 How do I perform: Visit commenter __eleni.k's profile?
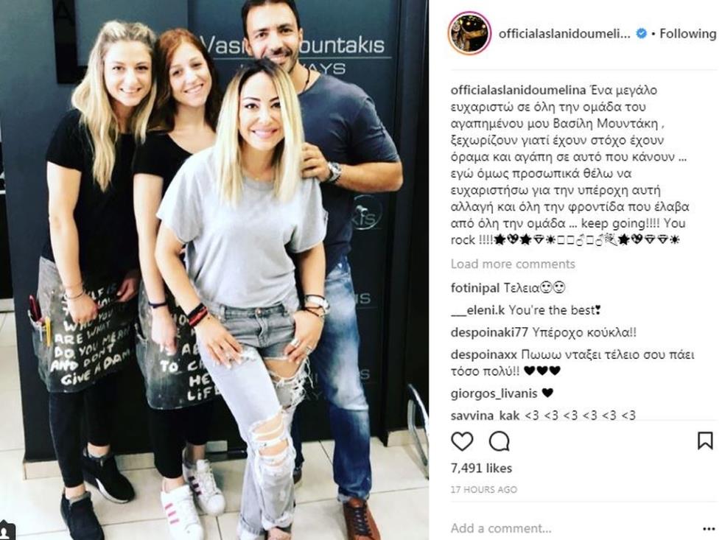478,310
